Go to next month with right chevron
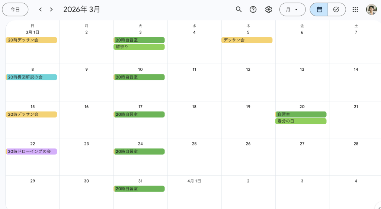 (51, 9)
